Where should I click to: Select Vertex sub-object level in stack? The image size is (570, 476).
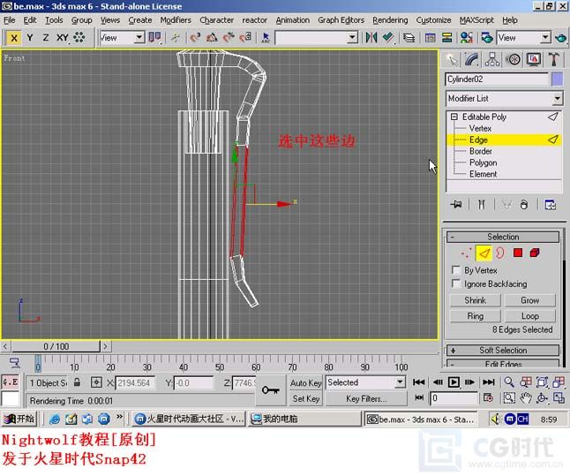click(480, 128)
